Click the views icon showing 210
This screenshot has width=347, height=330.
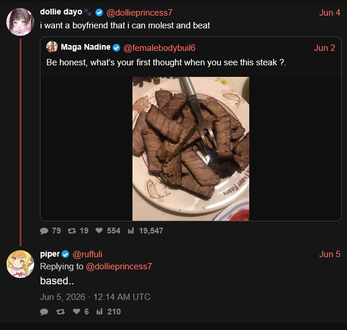point(99,312)
